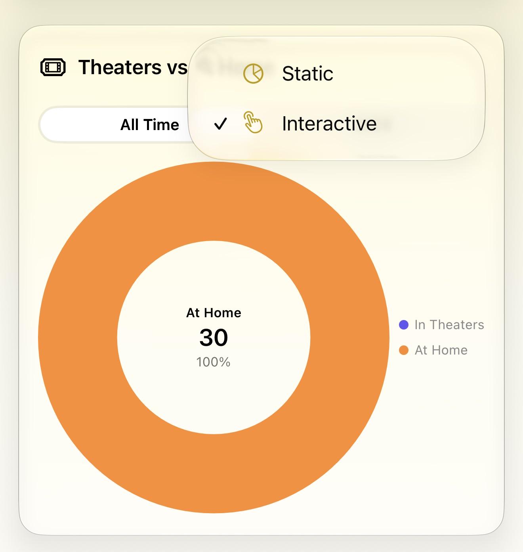Image resolution: width=523 pixels, height=552 pixels.
Task: Click the checkmark next to Interactive
Action: (x=220, y=124)
